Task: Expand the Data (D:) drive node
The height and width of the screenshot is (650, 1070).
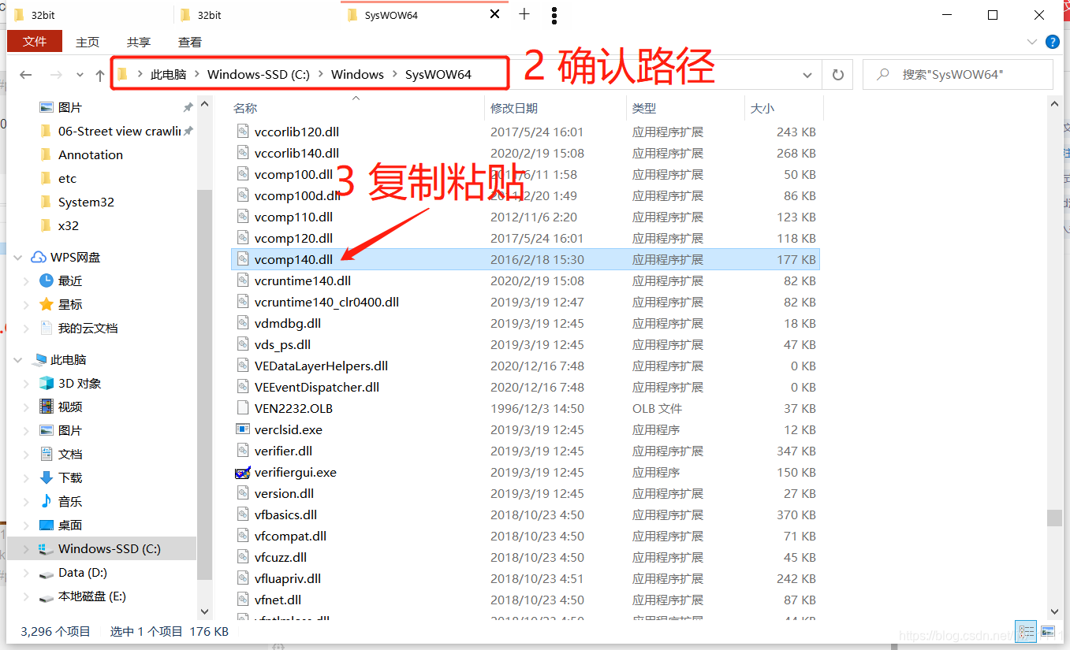Action: click(x=27, y=573)
